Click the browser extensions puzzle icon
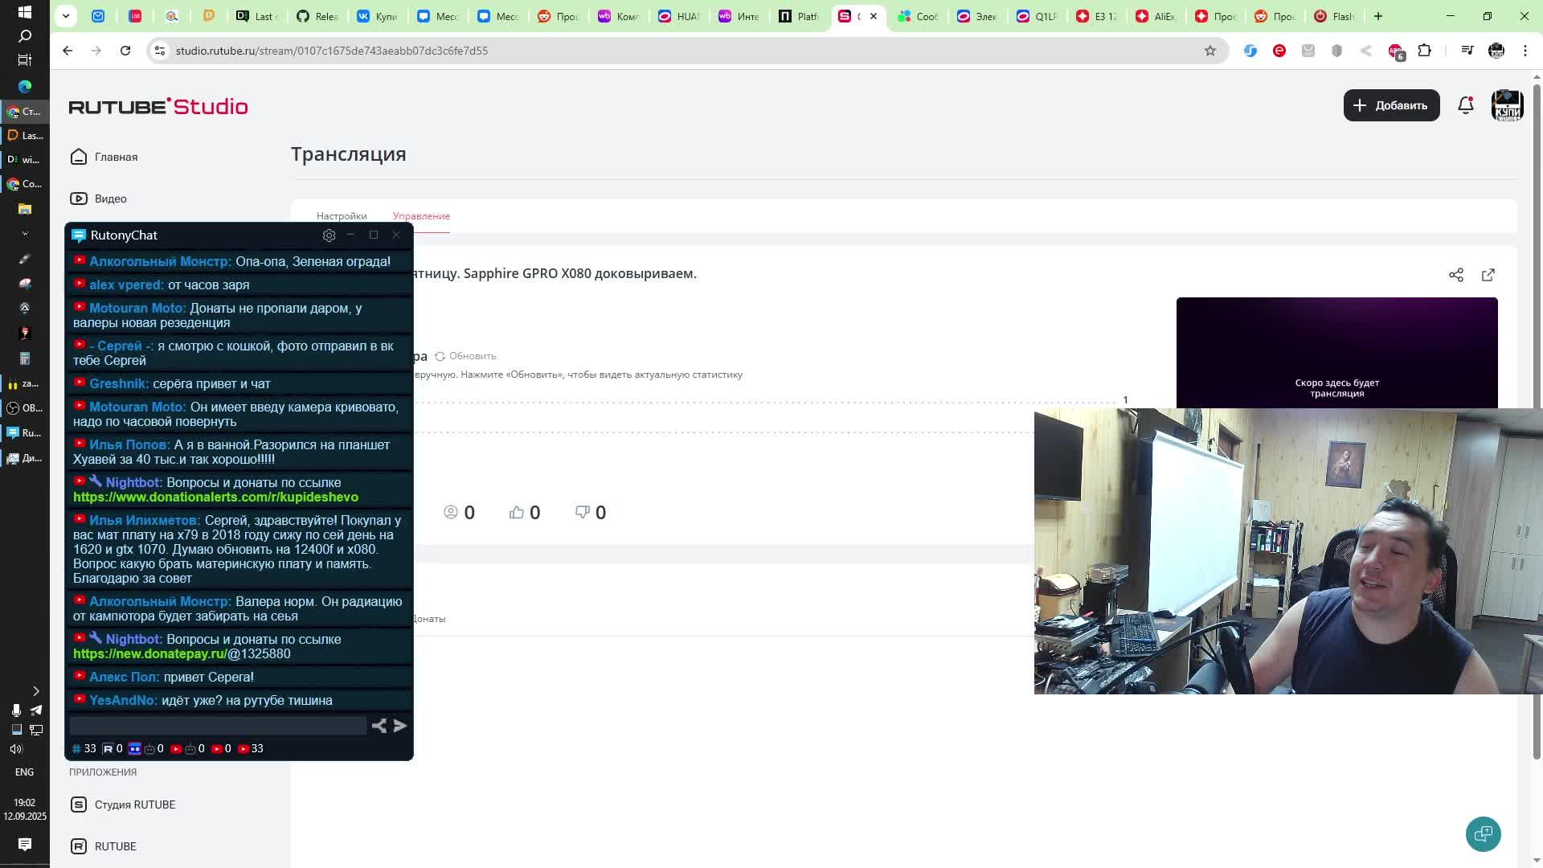 tap(1424, 51)
